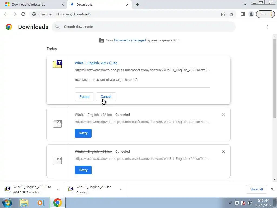Click the volume speaker tray icon

(250, 203)
